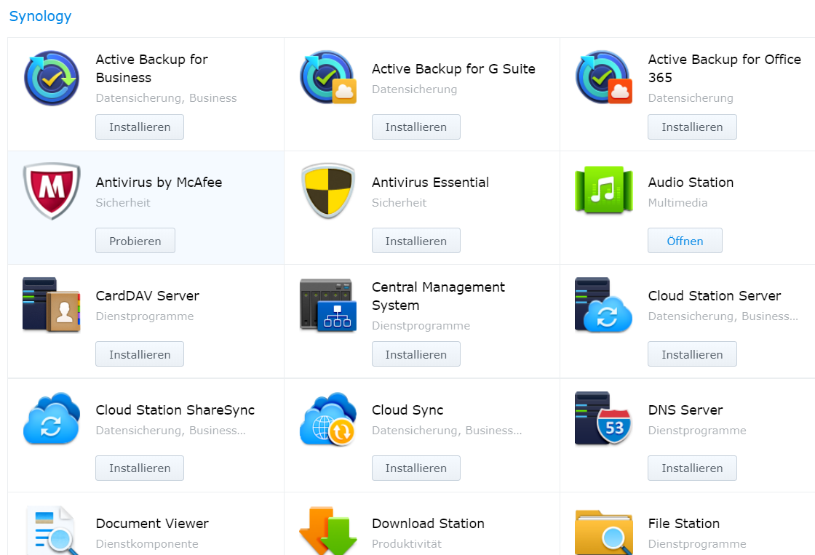This screenshot has width=815, height=555.
Task: Click 'Datensicherung' under Active Backup for Office 365
Action: click(x=691, y=97)
